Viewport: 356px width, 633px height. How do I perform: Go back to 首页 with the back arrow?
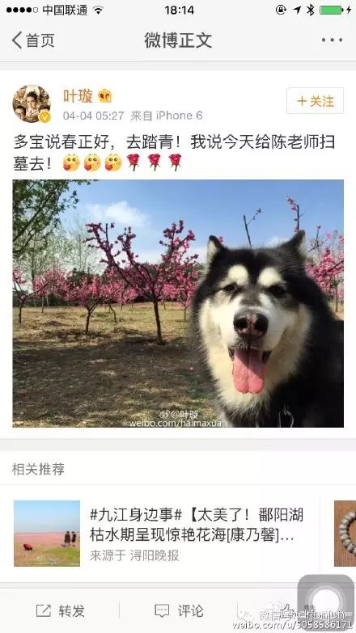tap(33, 40)
